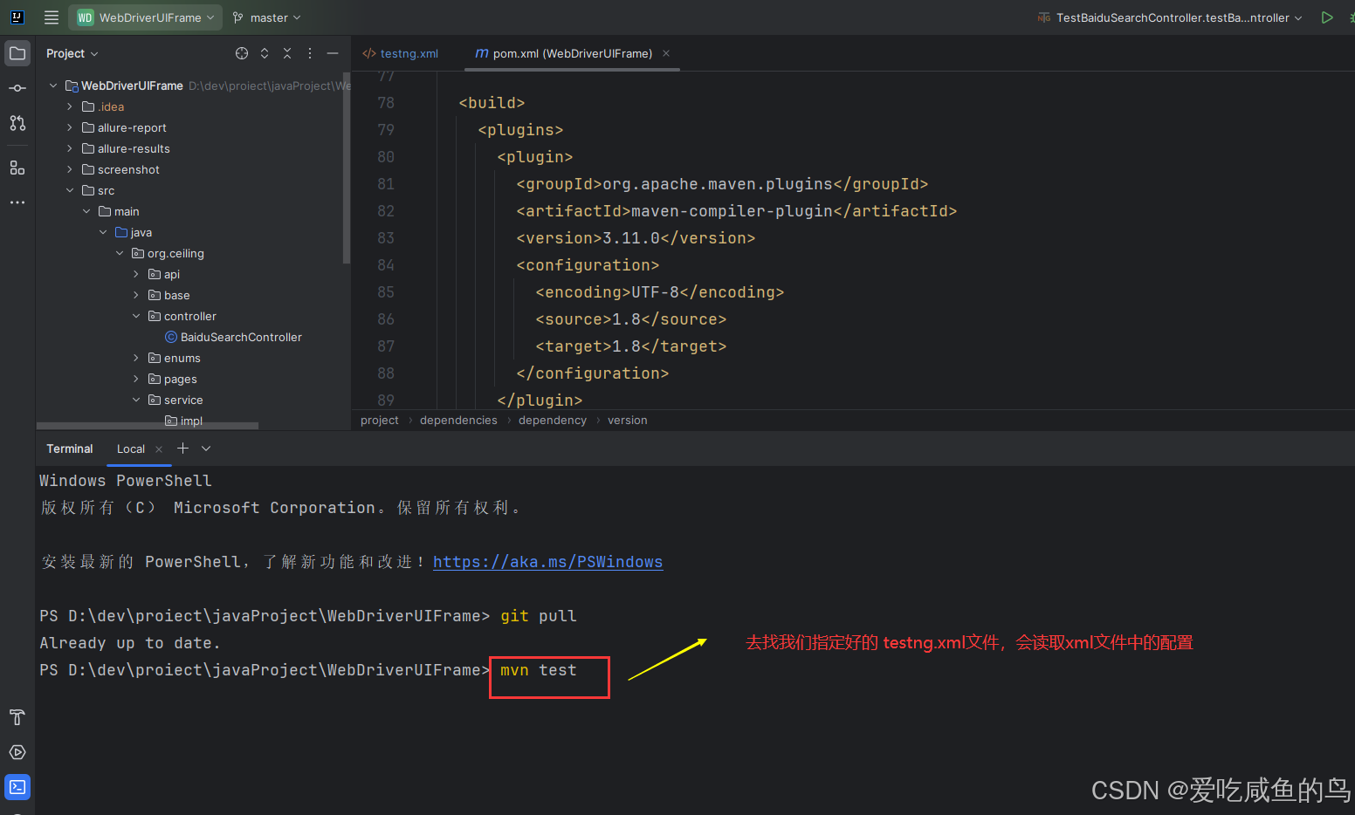Image resolution: width=1355 pixels, height=815 pixels.
Task: Select BaiduSearchController class in tree
Action: point(233,337)
